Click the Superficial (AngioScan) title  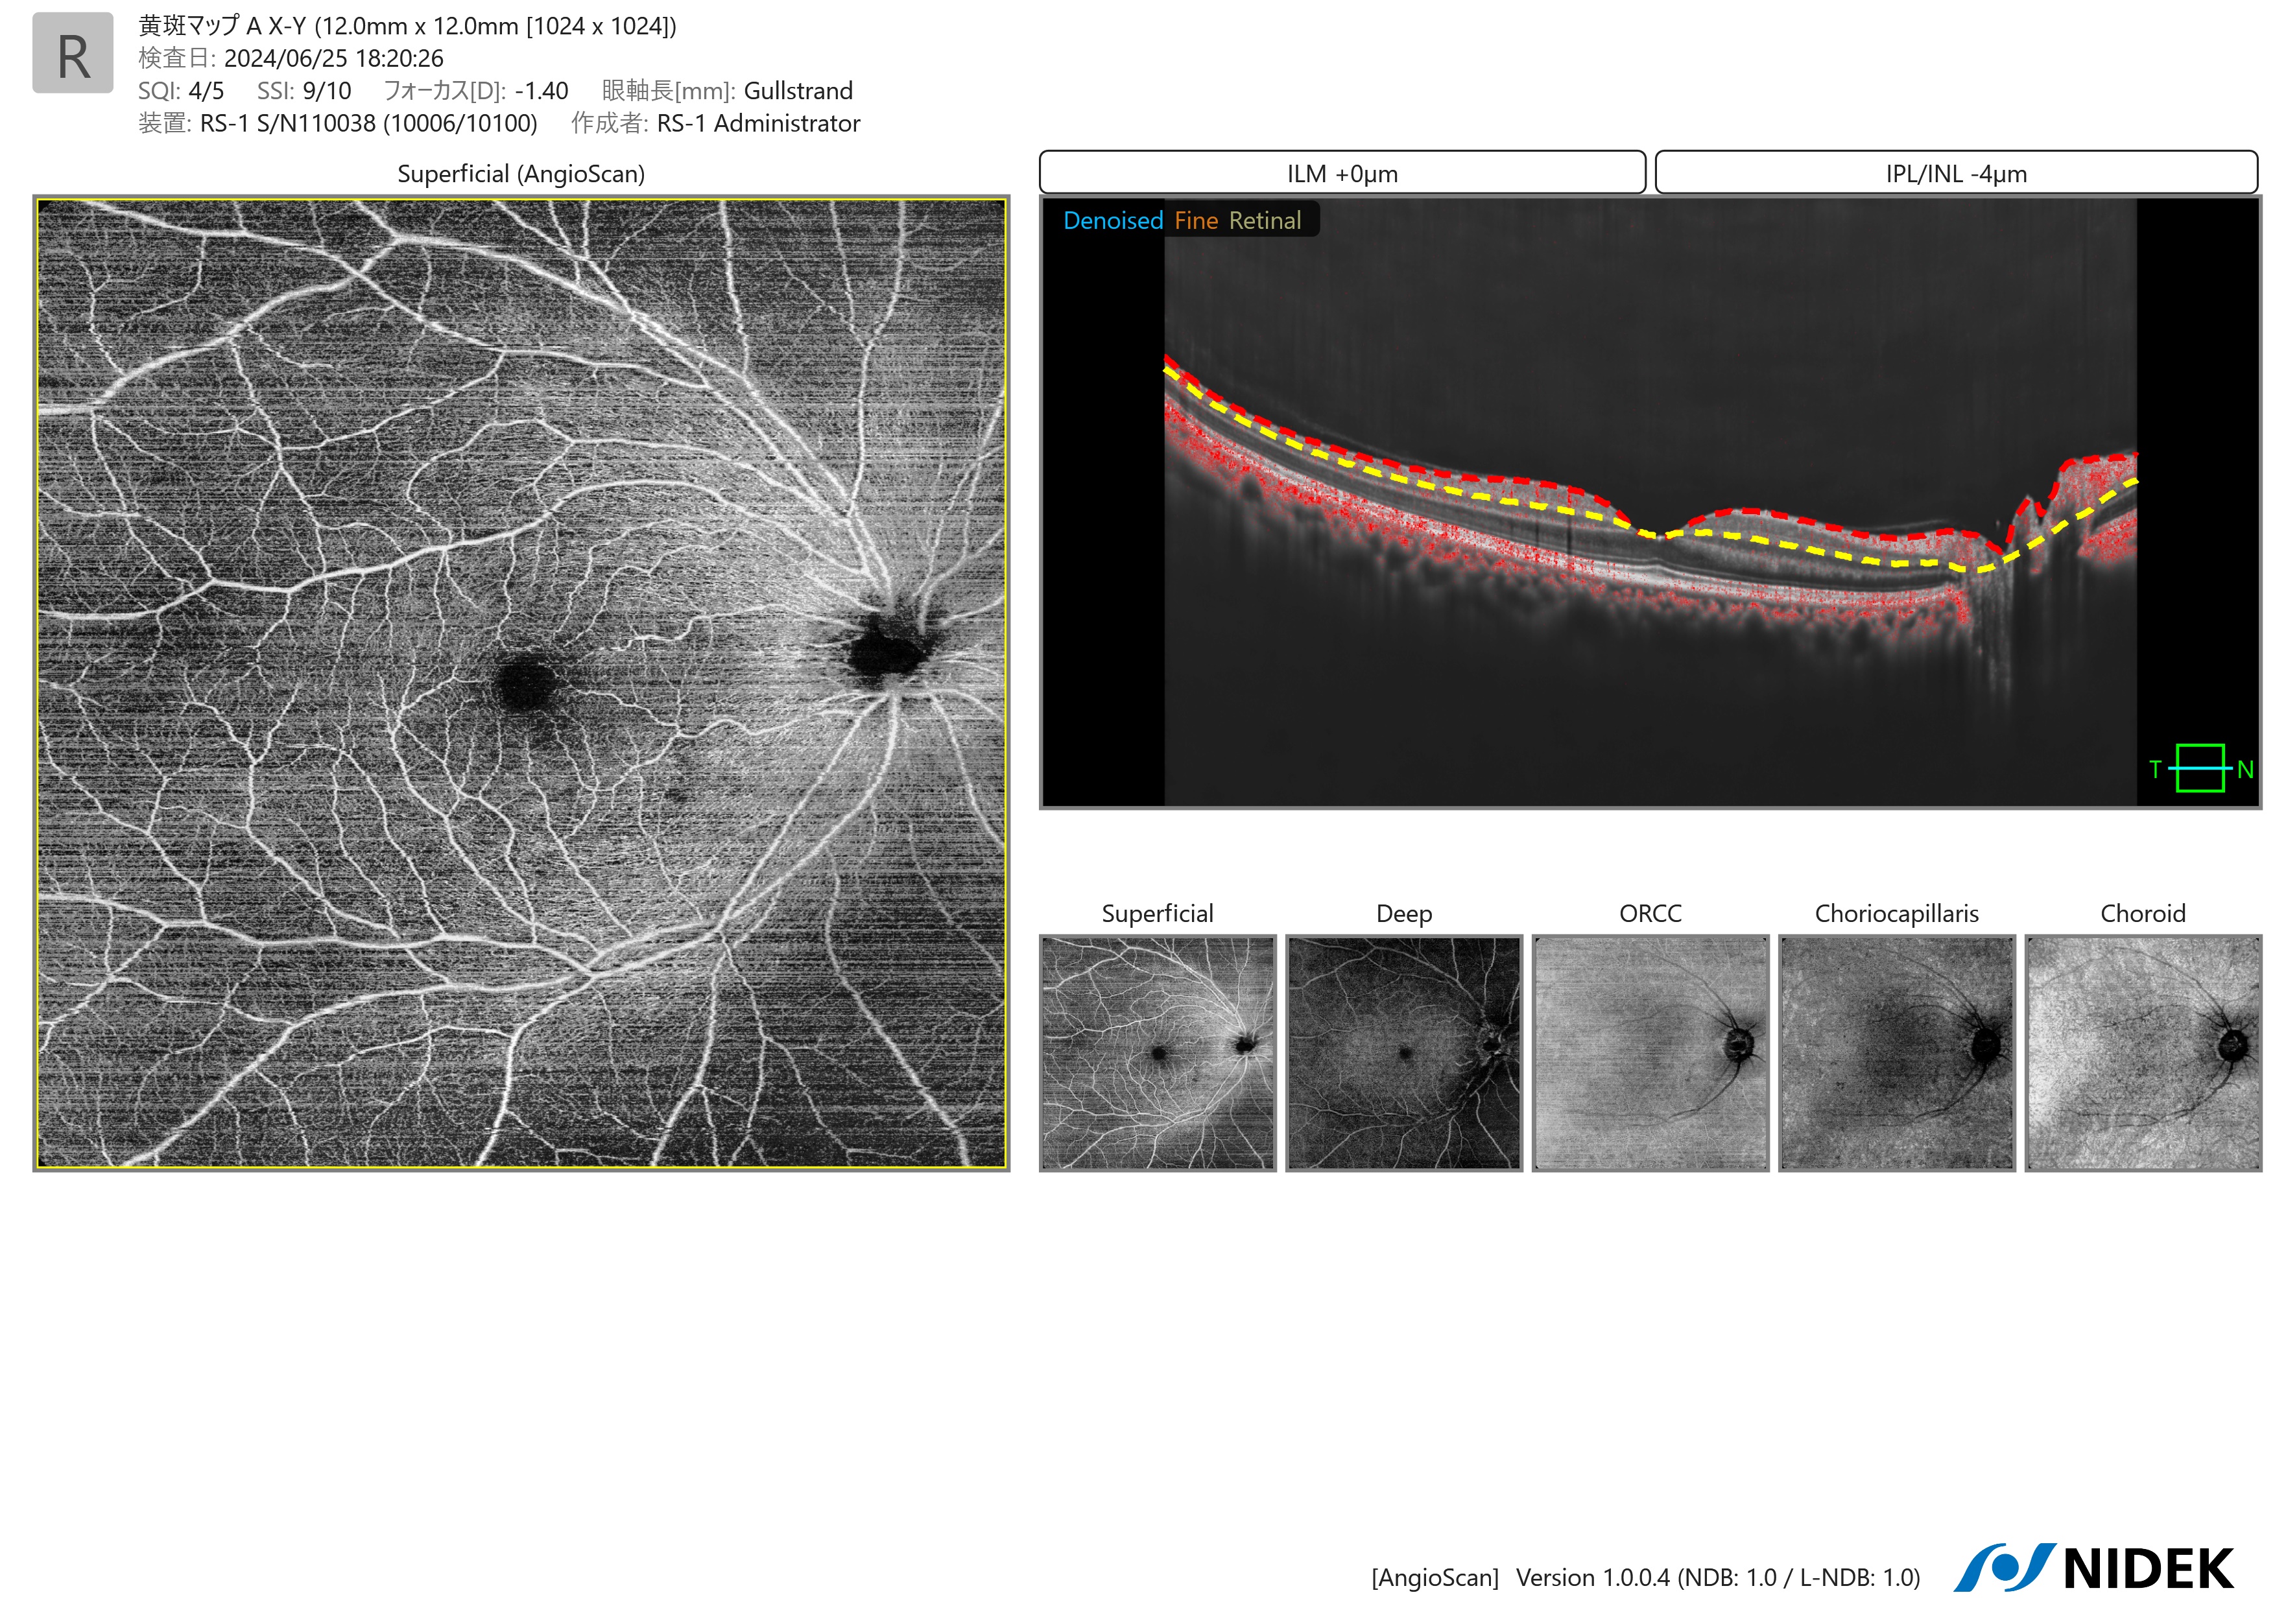[x=521, y=173]
